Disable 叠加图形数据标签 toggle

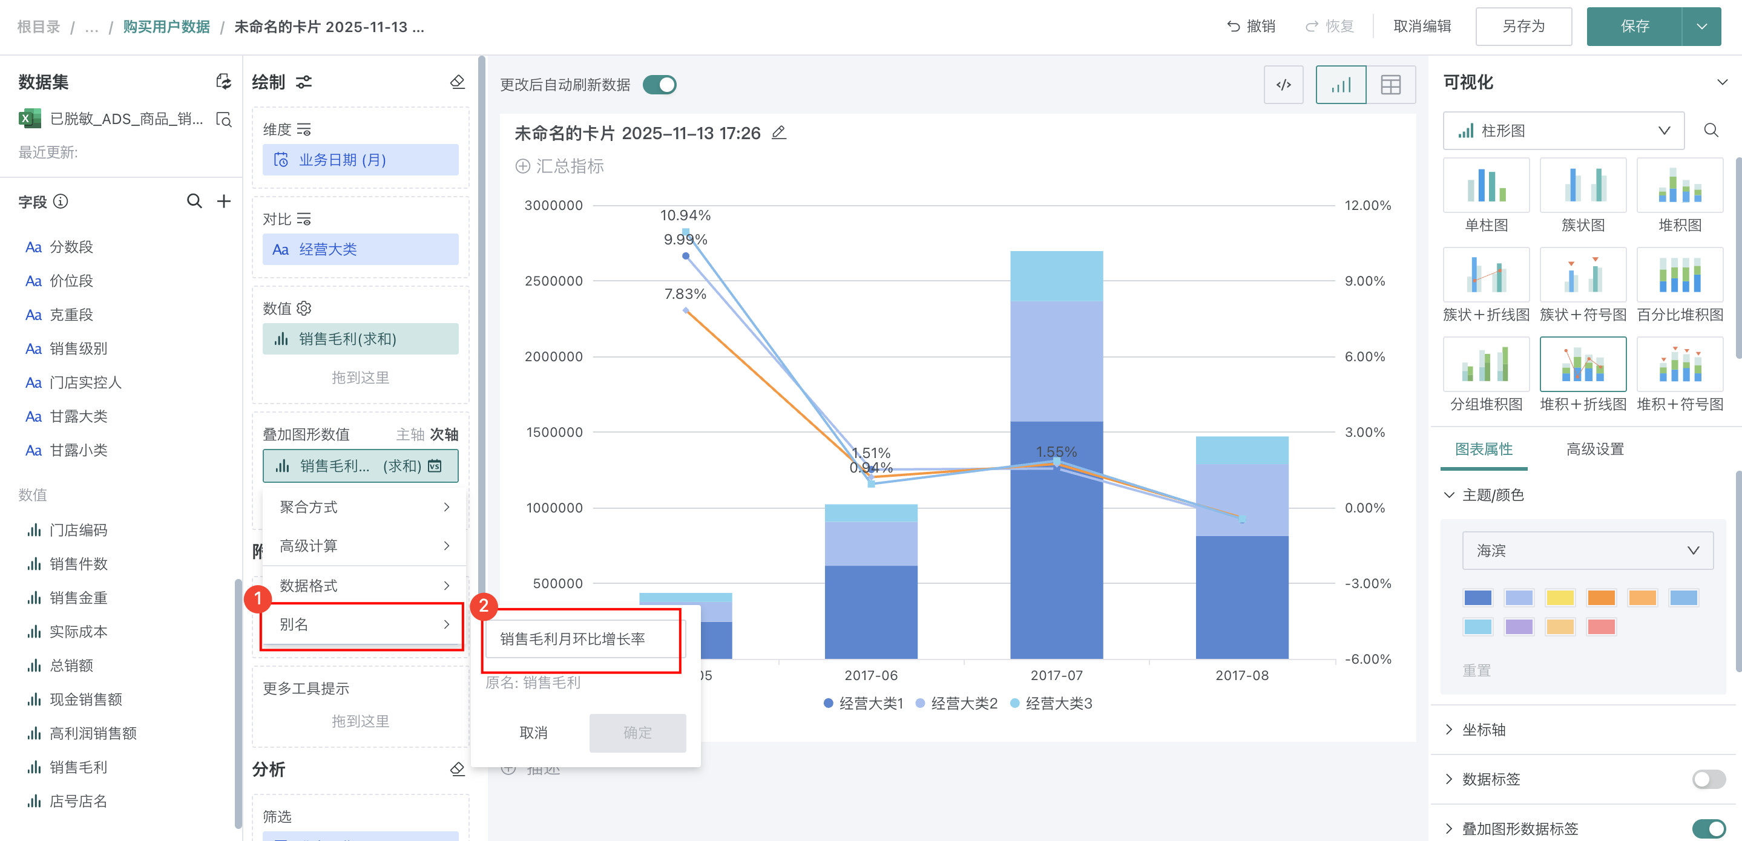tap(1708, 828)
